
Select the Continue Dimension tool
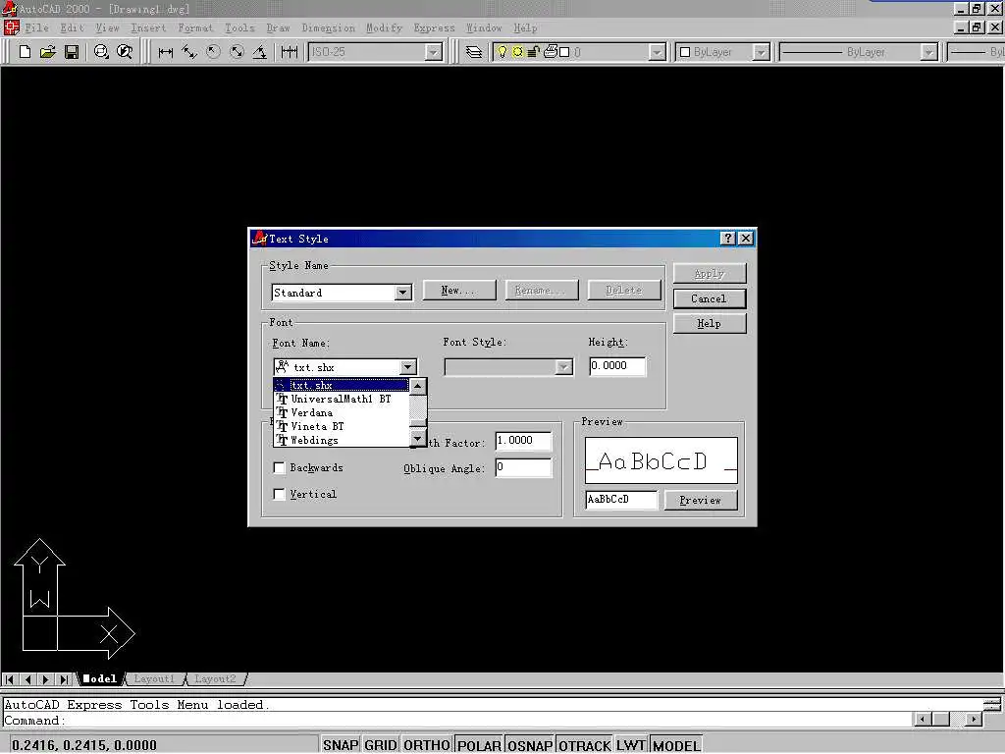290,53
